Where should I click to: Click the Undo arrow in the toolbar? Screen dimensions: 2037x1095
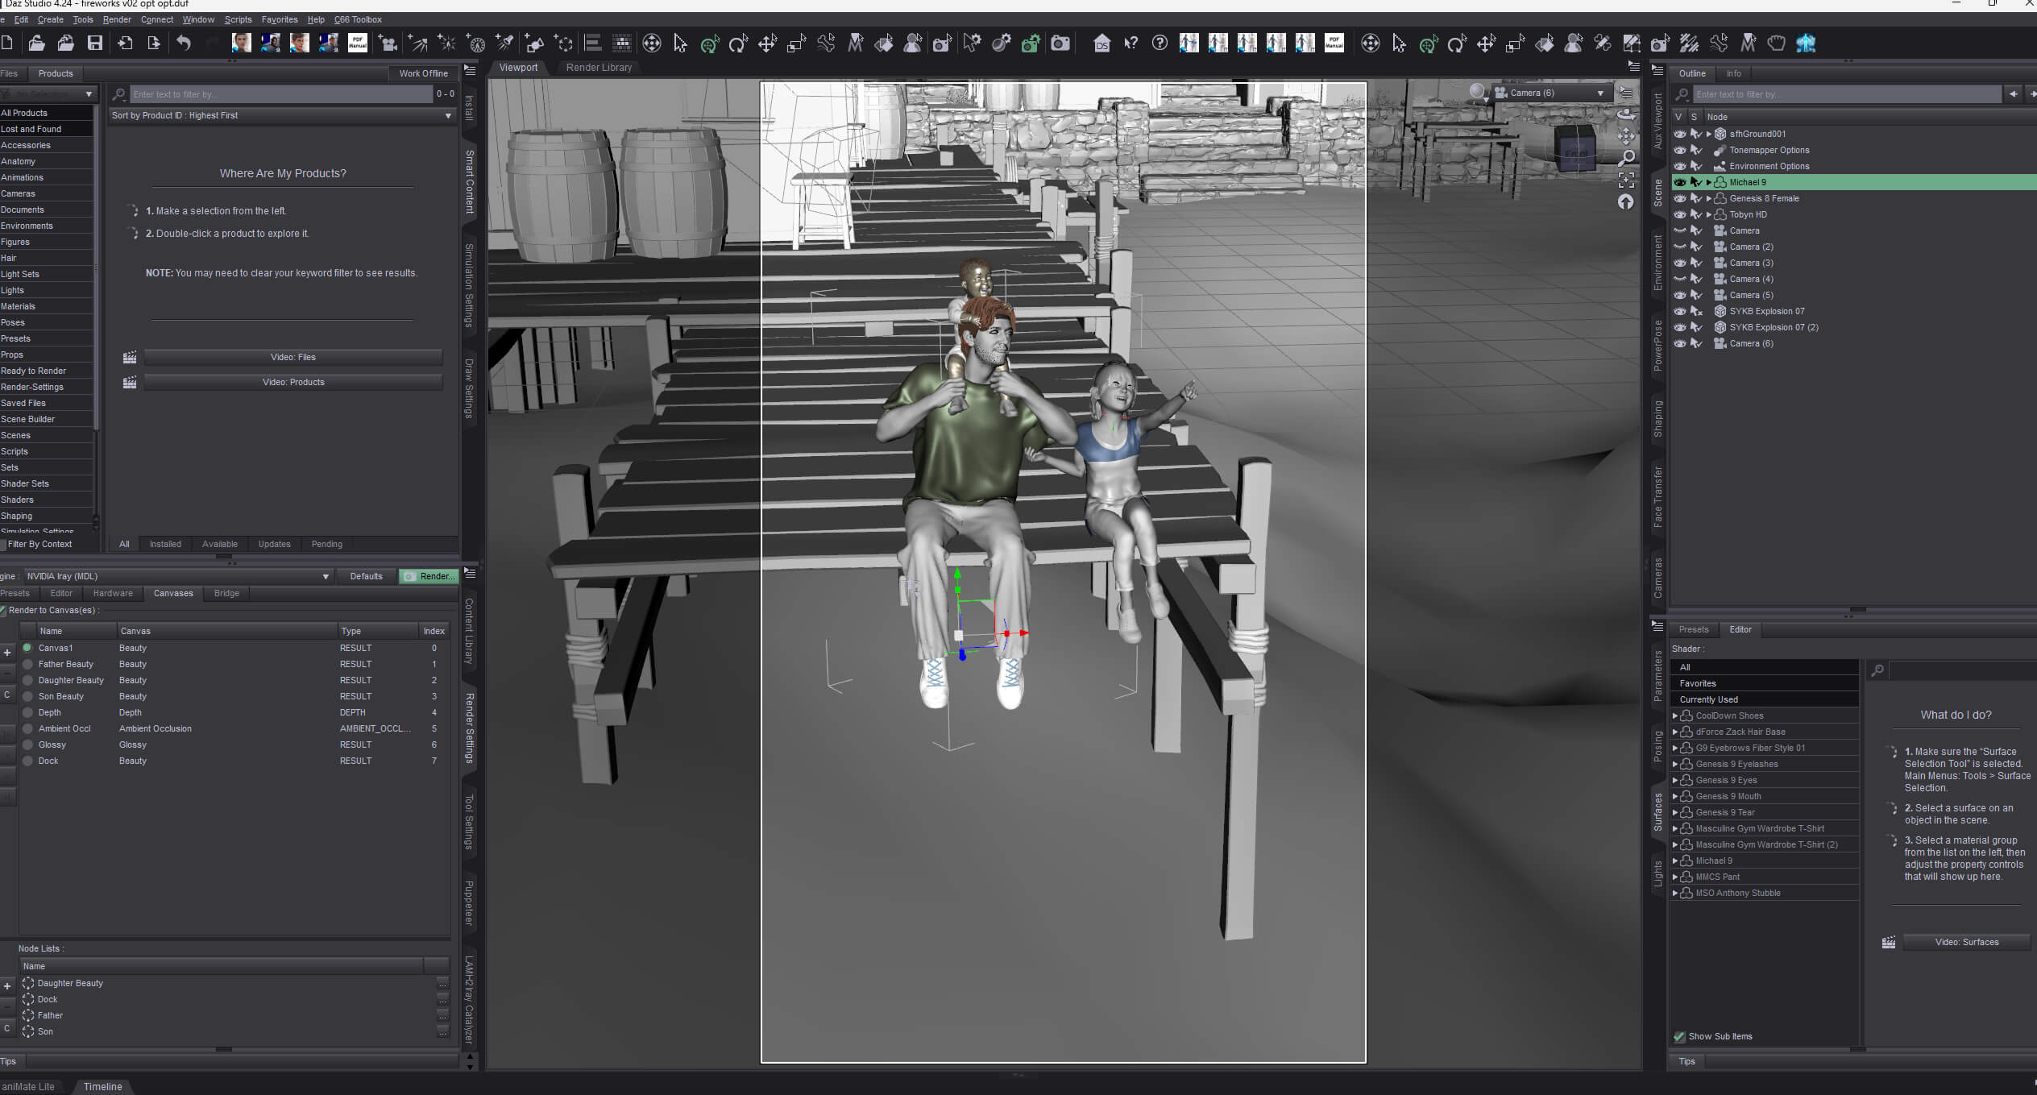pos(184,43)
